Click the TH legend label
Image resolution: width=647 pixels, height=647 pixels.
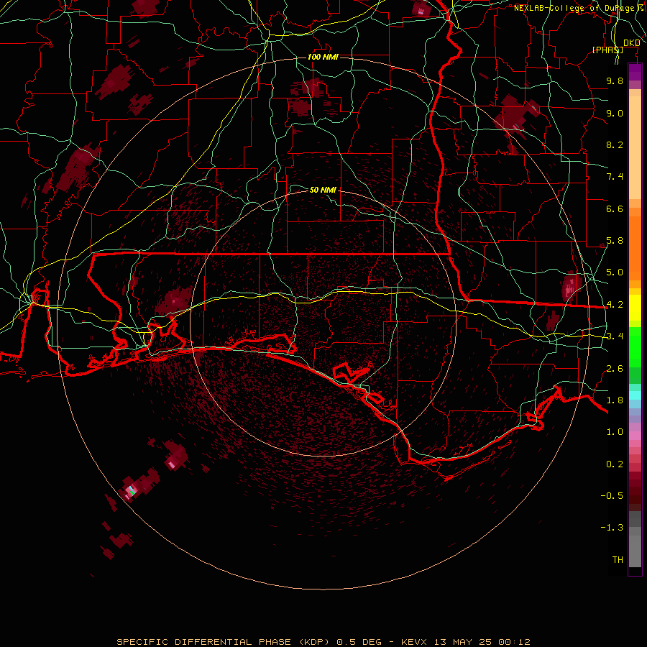[x=618, y=559]
